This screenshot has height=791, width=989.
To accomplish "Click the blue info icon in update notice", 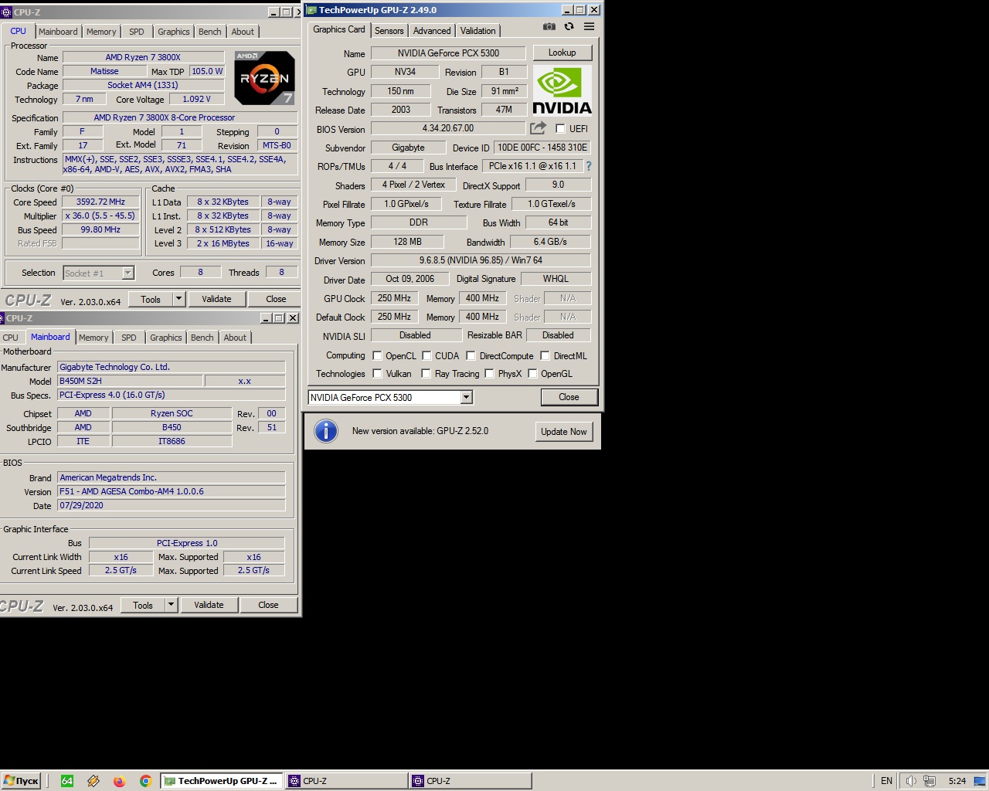I will point(326,431).
